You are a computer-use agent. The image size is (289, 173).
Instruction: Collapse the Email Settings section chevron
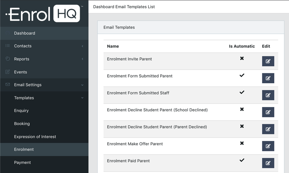82,85
